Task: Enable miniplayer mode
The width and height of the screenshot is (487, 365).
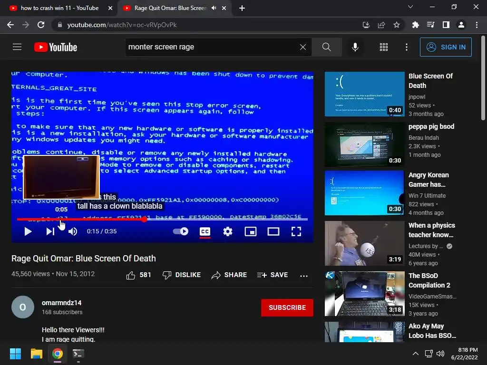Action: click(x=250, y=231)
